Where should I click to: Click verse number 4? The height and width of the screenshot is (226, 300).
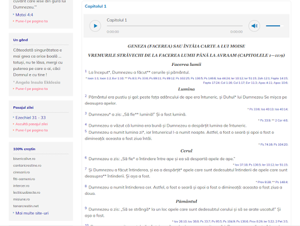86,124
